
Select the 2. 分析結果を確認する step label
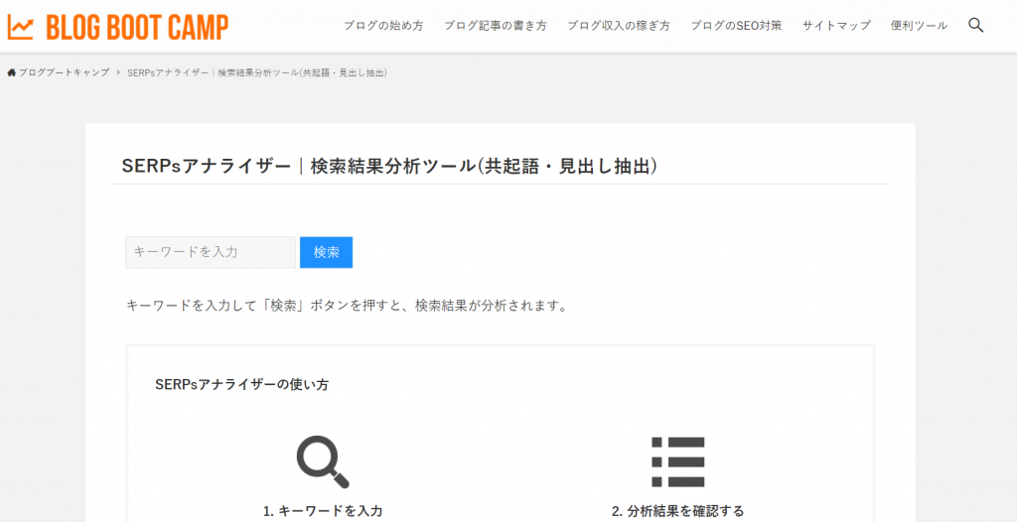click(677, 511)
